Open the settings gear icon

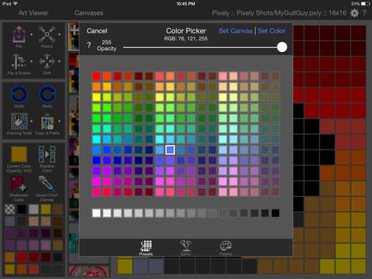tap(354, 13)
